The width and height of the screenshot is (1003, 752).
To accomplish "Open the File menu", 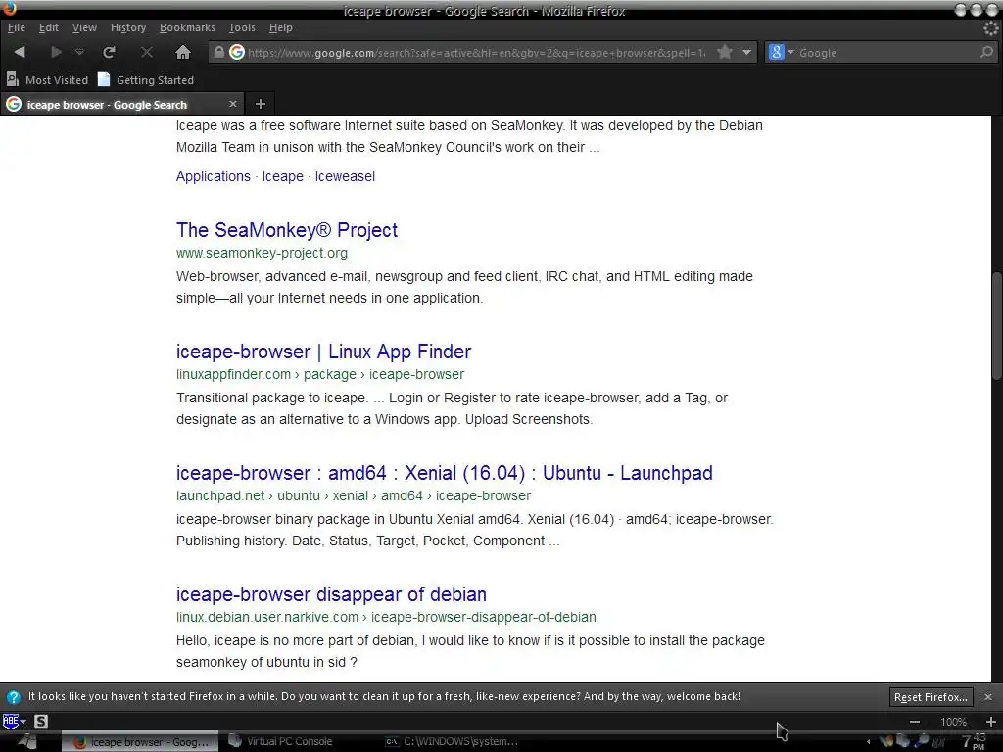I will click(17, 27).
